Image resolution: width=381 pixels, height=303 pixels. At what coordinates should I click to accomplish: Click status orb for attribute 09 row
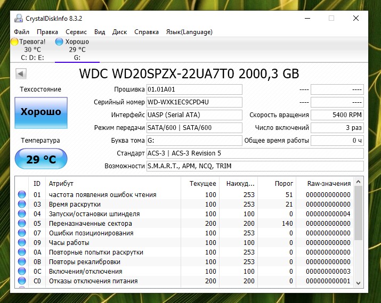(x=22, y=242)
